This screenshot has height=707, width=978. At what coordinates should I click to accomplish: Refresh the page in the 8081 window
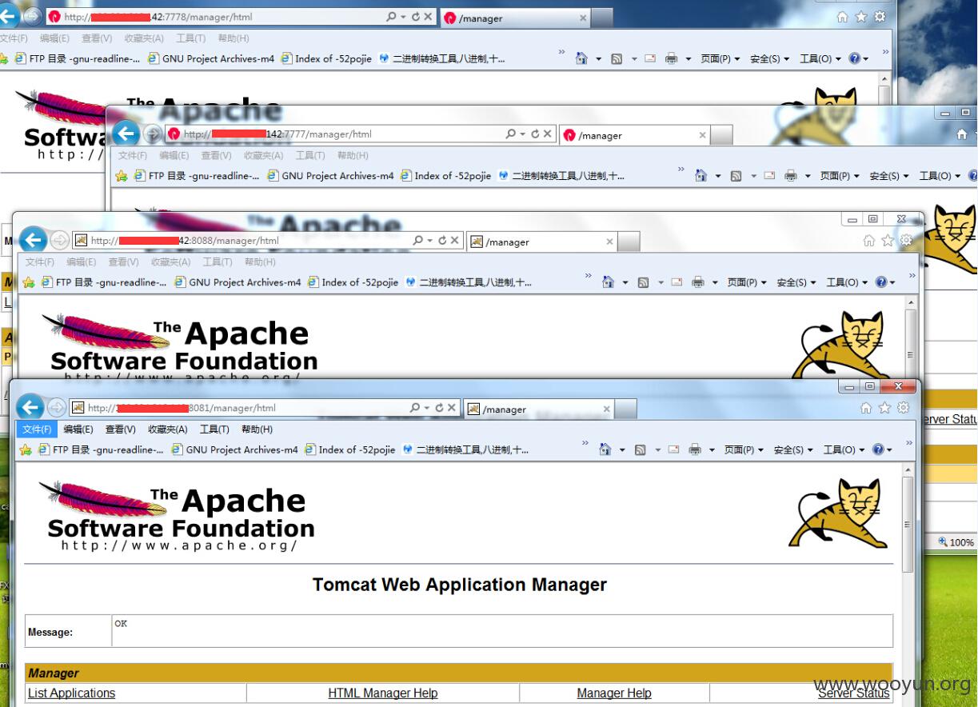pos(438,408)
